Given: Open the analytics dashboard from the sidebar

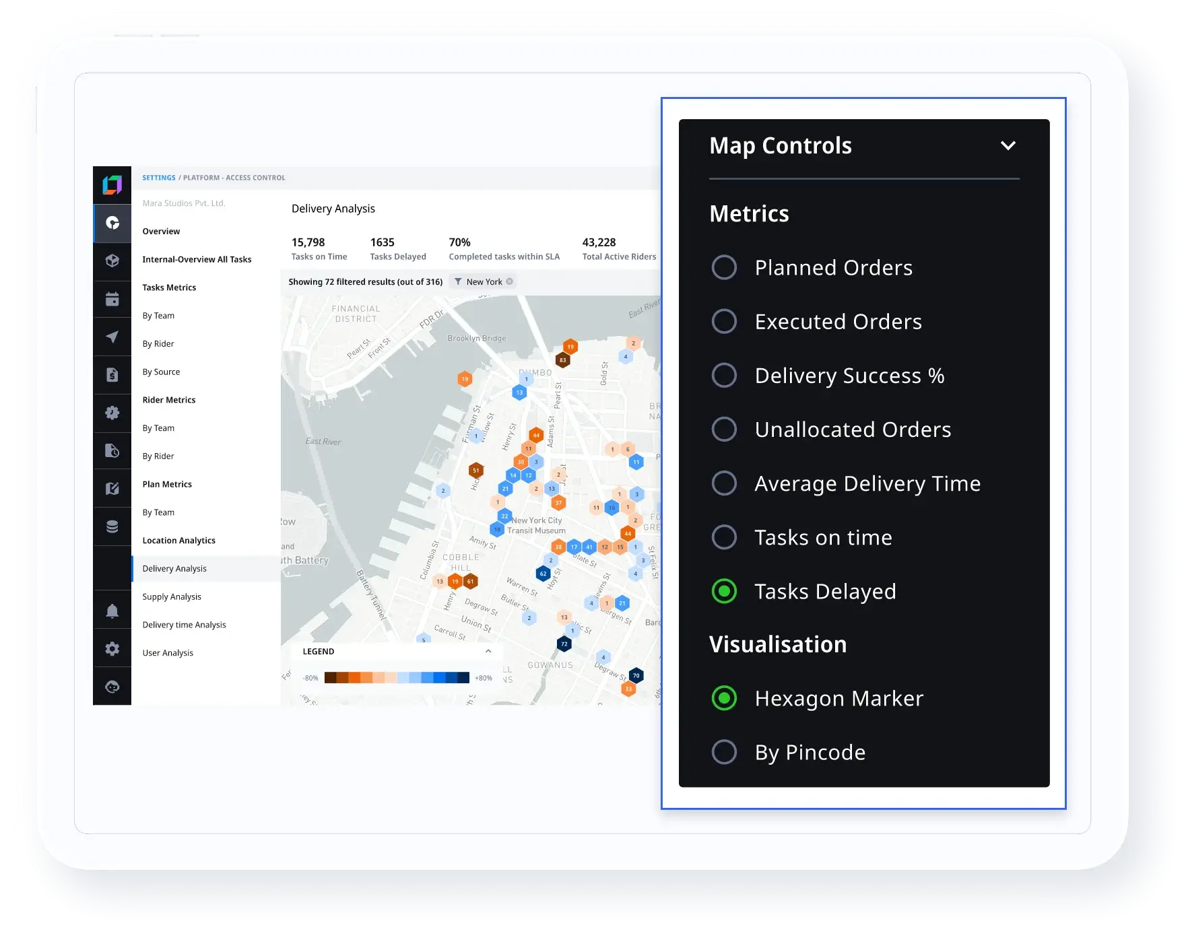Looking at the screenshot, I should [x=112, y=223].
